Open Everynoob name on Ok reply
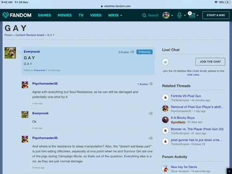Viewport: 232px width, 174px height. (x=40, y=113)
